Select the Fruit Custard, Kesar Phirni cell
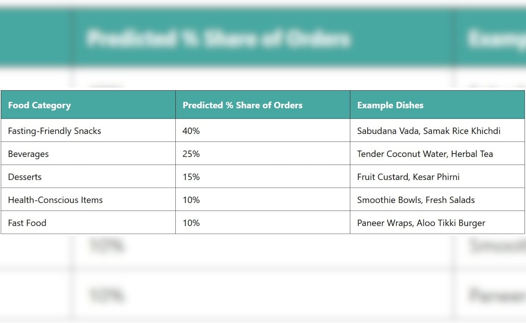This screenshot has width=526, height=323. click(x=408, y=177)
